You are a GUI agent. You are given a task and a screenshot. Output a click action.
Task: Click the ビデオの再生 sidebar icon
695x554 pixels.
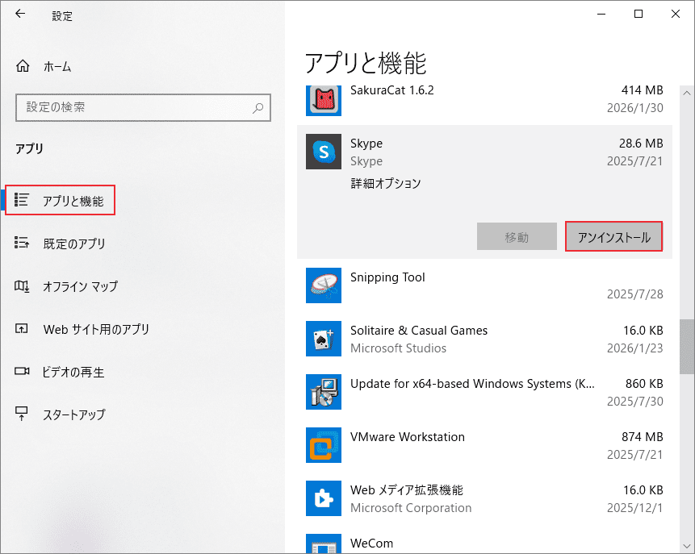point(23,372)
